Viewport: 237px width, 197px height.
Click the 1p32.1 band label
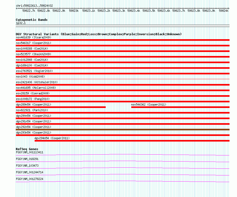coord(21,23)
